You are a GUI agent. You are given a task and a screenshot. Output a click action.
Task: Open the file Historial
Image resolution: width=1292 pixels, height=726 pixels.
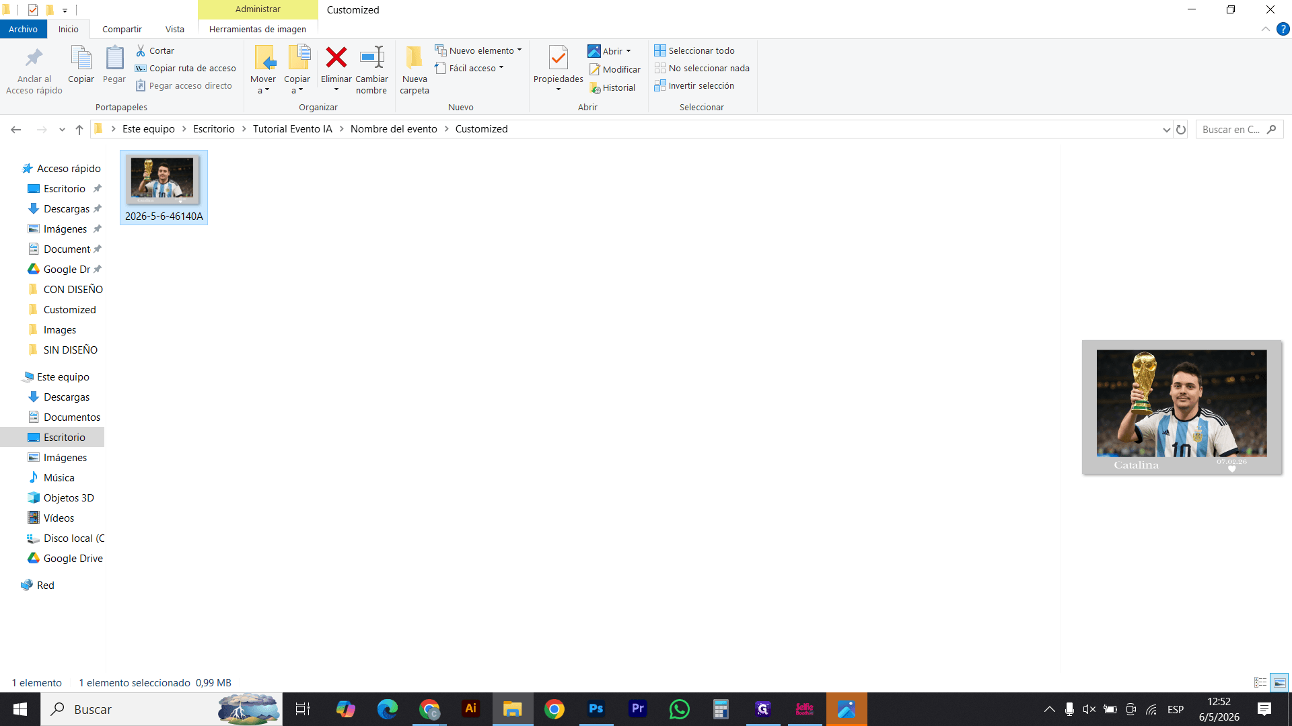[612, 87]
